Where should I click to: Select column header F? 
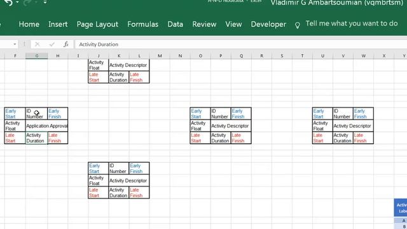(15, 56)
